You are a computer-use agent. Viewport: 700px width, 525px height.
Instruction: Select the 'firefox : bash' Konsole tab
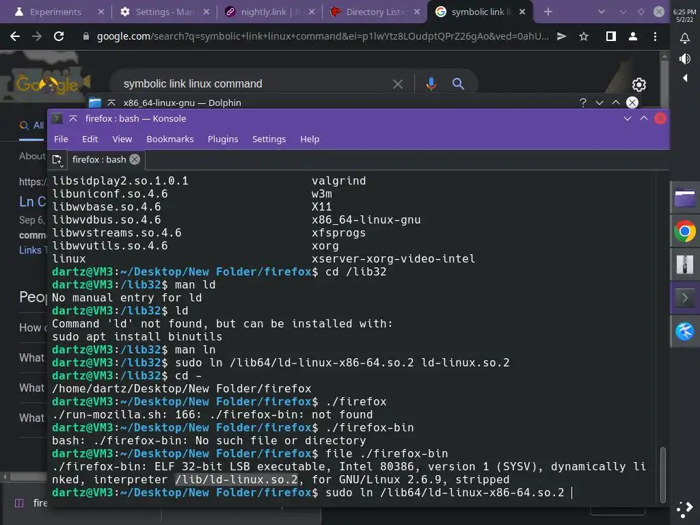click(x=98, y=159)
